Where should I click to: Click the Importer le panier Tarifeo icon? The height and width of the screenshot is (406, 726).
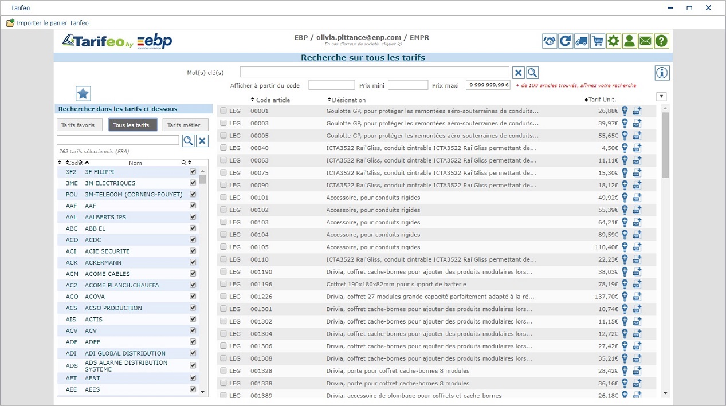(x=10, y=23)
